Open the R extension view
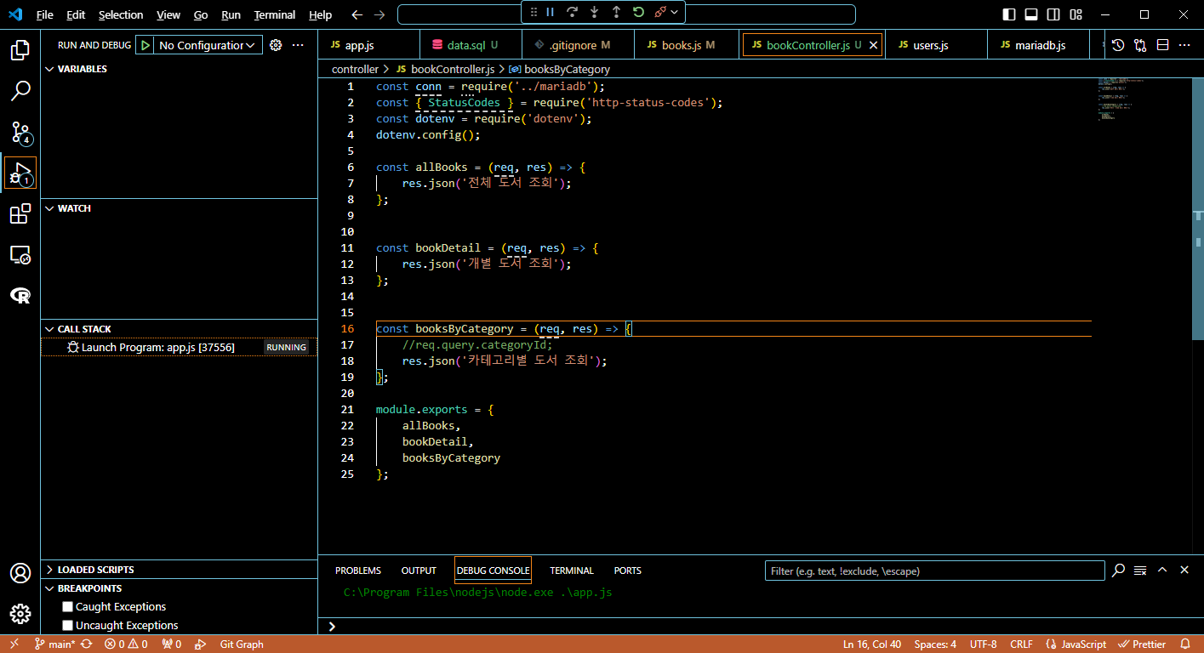 20,295
